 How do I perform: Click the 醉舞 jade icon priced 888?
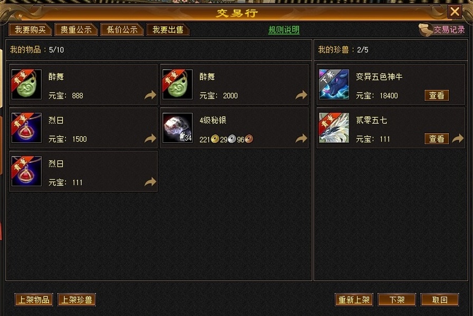[26, 84]
